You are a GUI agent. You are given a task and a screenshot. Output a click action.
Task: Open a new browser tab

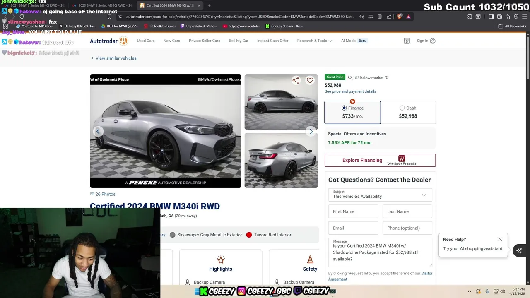click(x=209, y=5)
